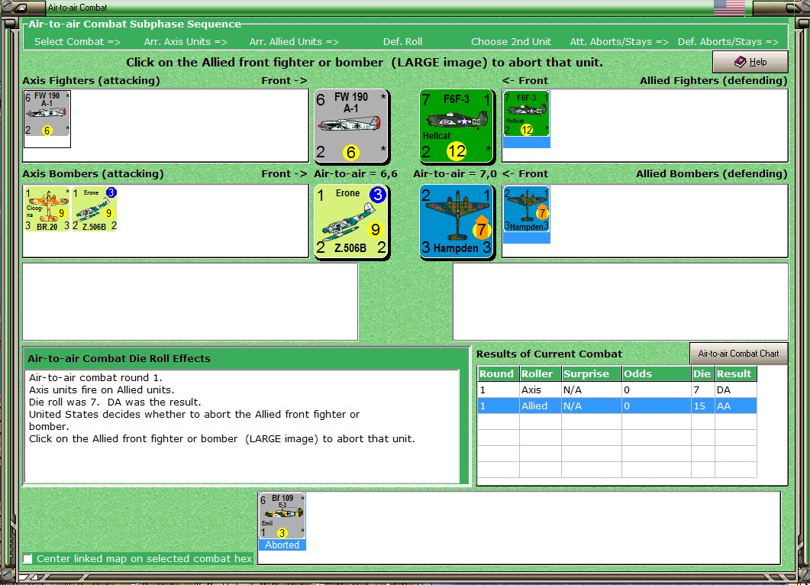
Task: Select the Allied round 1 result row
Action: point(618,406)
